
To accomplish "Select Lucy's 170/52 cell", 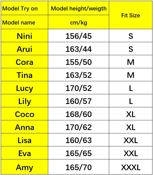I will coord(79,88).
